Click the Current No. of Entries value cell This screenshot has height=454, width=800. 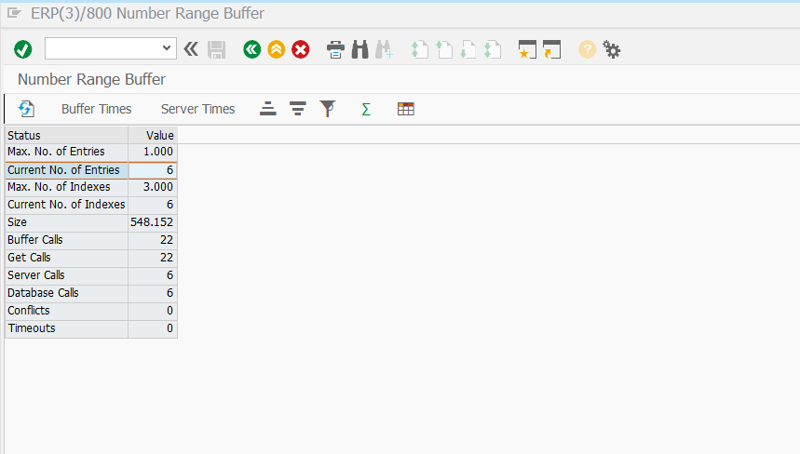(x=153, y=170)
